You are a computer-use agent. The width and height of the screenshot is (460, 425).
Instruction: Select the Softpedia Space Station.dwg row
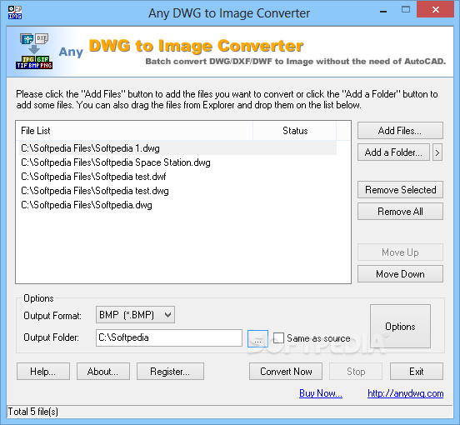177,162
